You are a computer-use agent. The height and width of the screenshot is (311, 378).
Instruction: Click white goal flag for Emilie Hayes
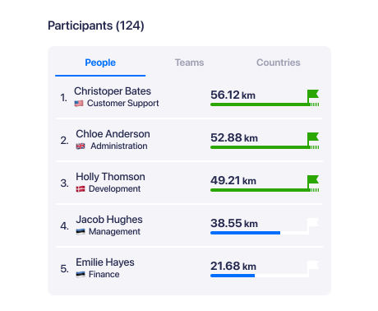coord(313,267)
